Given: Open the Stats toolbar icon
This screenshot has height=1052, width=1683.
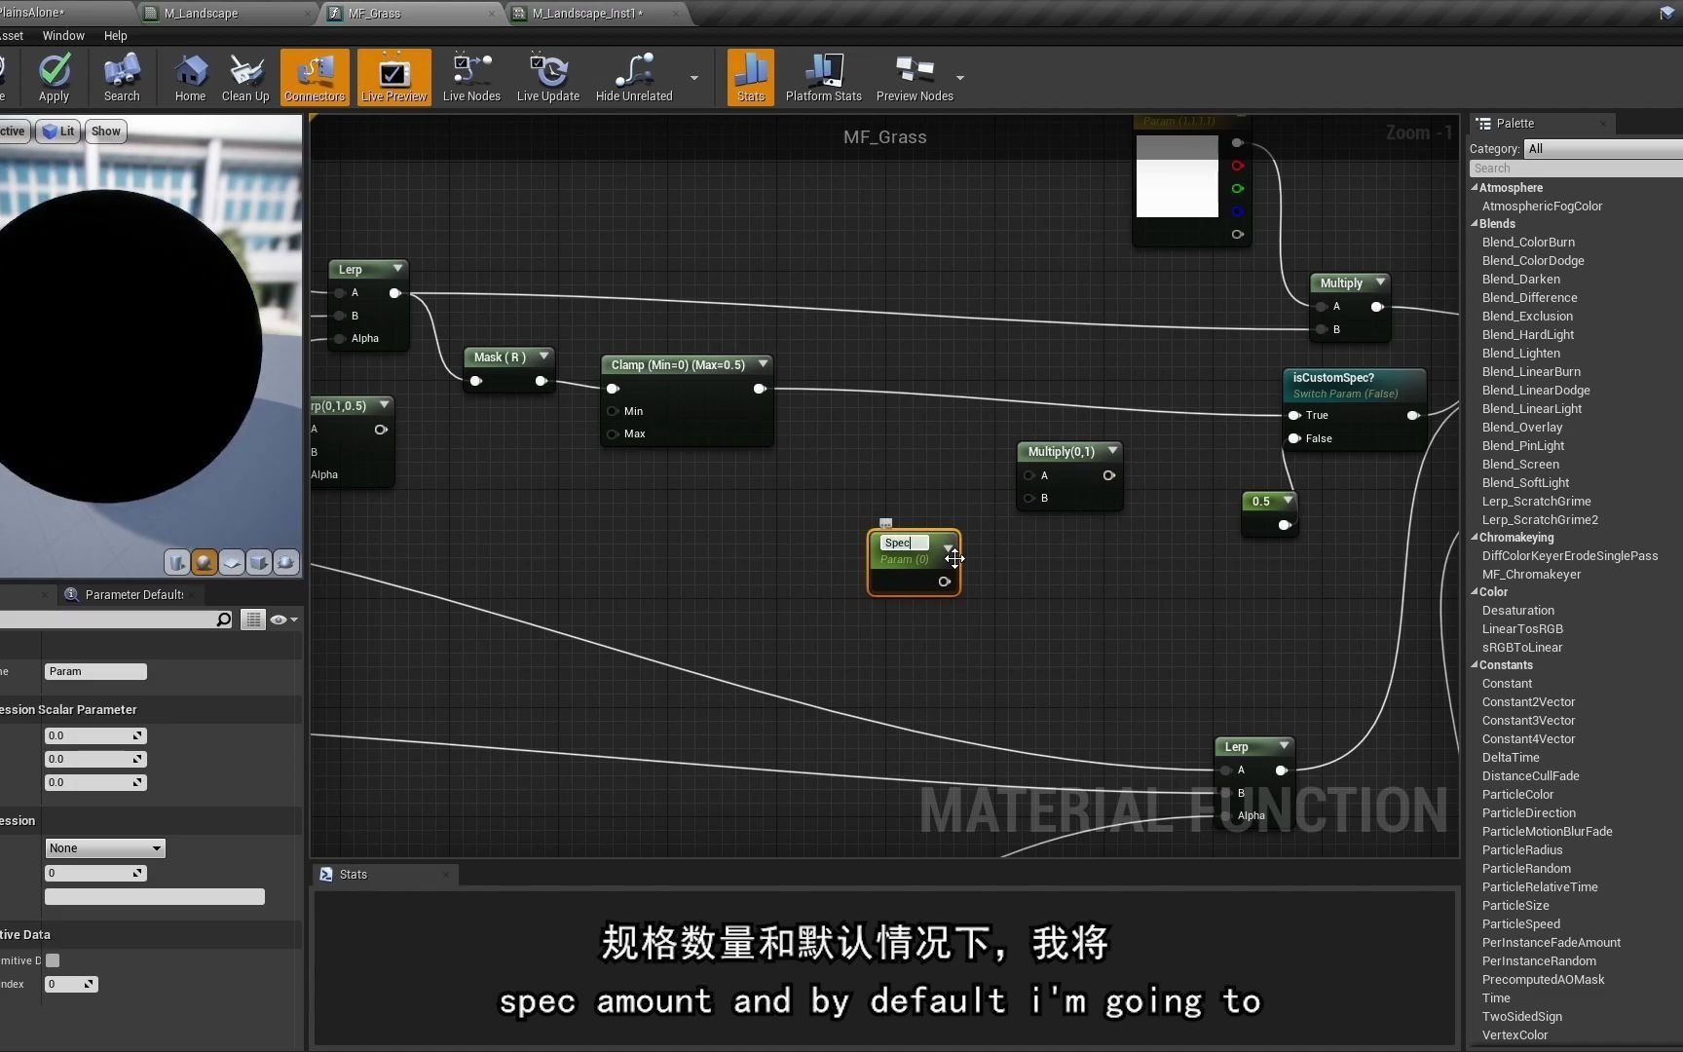Looking at the screenshot, I should click(x=750, y=78).
